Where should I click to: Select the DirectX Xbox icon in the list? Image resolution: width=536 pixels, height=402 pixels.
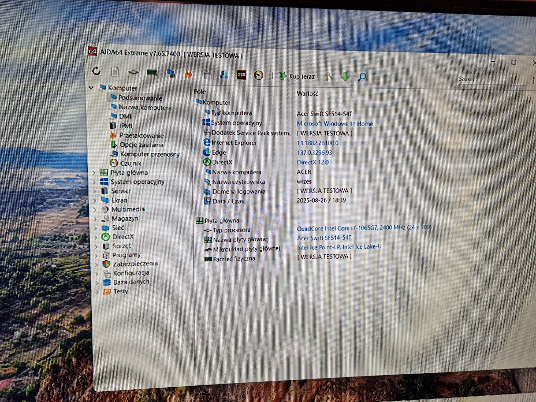point(207,162)
